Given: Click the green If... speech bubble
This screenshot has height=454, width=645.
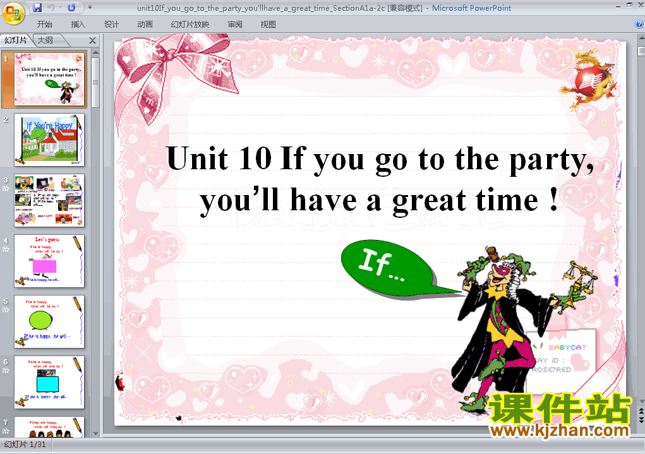Looking at the screenshot, I should 389,268.
